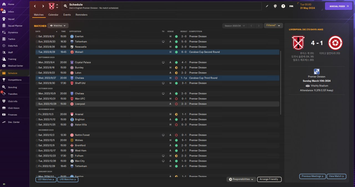The height and width of the screenshot is (187, 355).
Task: Open Dynamics in the sidebar
Action: pos(15,33)
